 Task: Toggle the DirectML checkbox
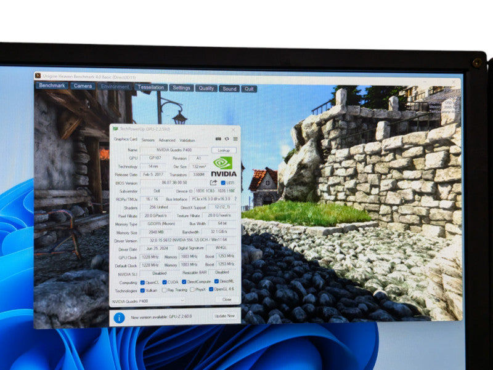click(216, 281)
